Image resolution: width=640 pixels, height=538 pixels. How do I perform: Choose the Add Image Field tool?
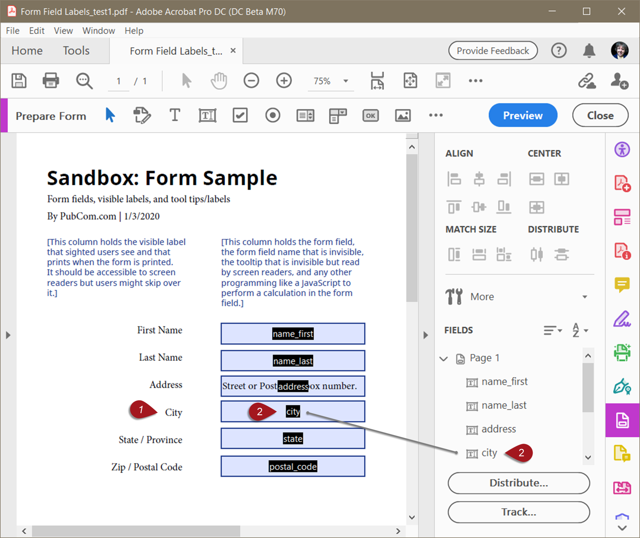click(x=403, y=116)
